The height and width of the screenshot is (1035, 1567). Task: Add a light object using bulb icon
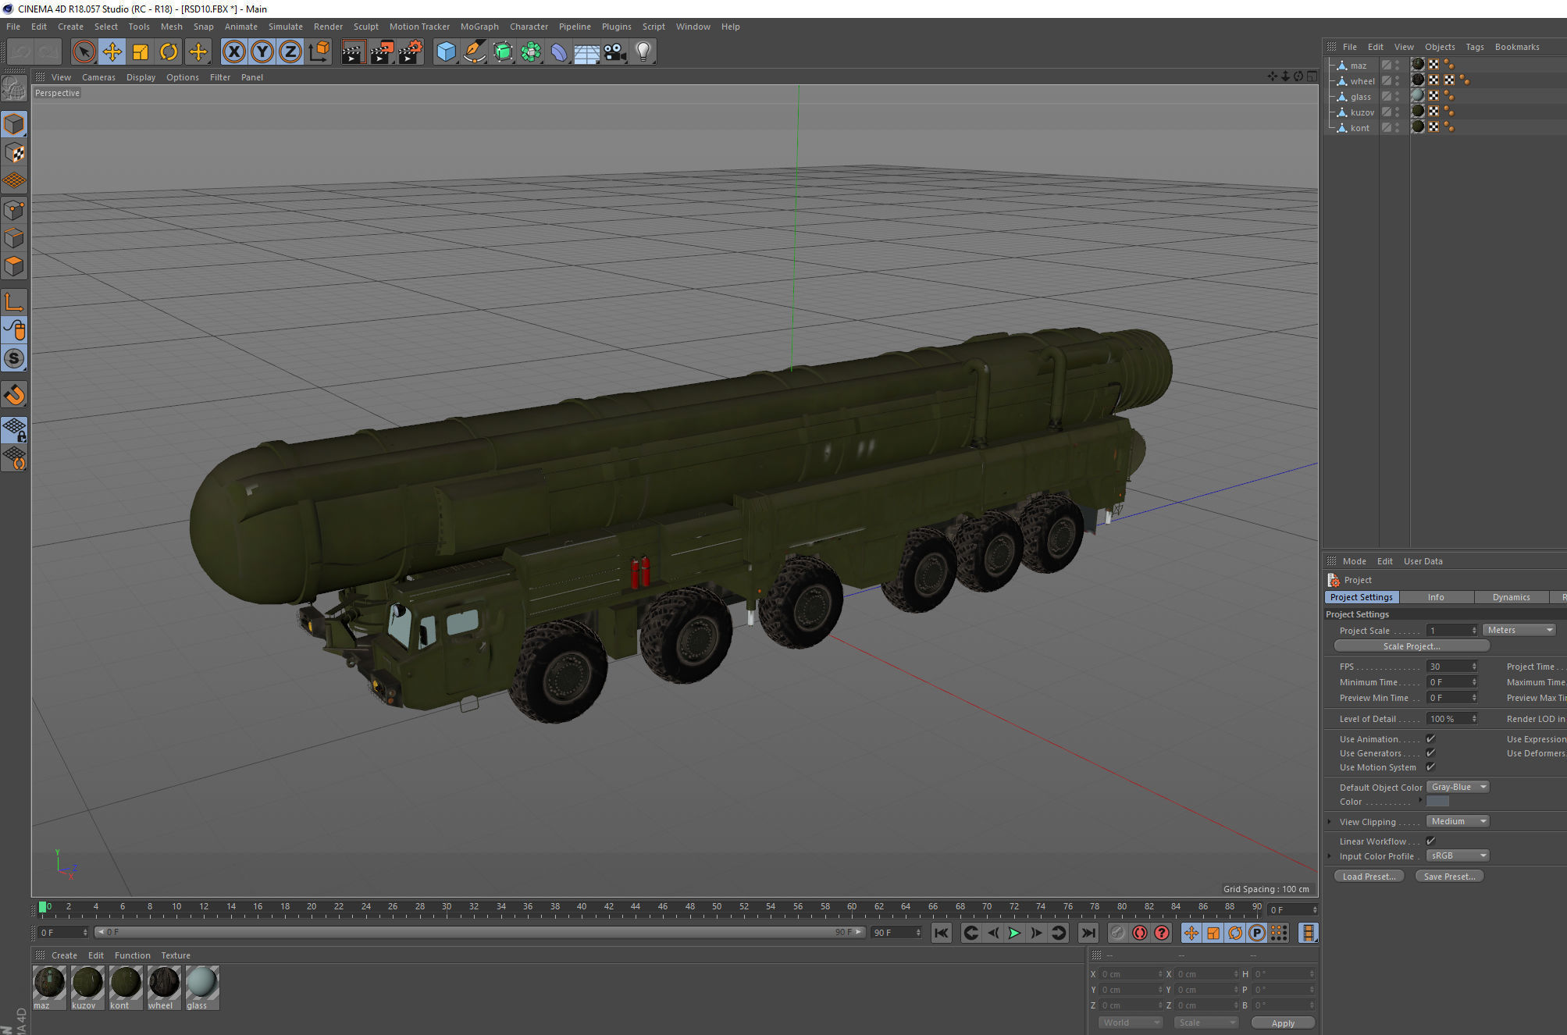643,52
